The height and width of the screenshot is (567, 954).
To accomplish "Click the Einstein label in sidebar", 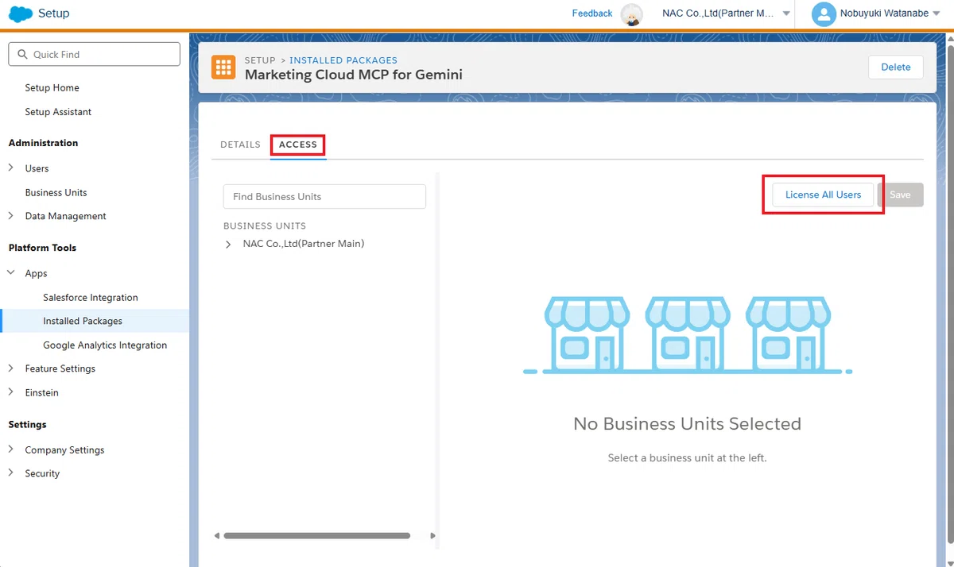I will coord(41,392).
